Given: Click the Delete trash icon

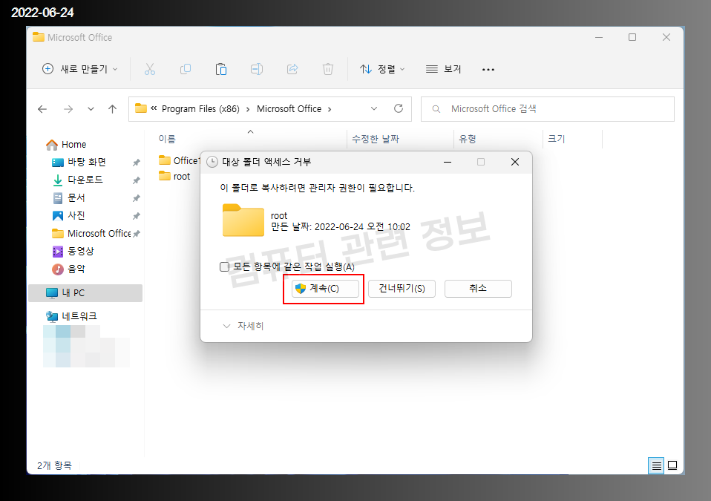Looking at the screenshot, I should coord(328,69).
